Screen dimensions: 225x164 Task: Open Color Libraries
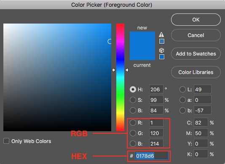[x=196, y=72]
